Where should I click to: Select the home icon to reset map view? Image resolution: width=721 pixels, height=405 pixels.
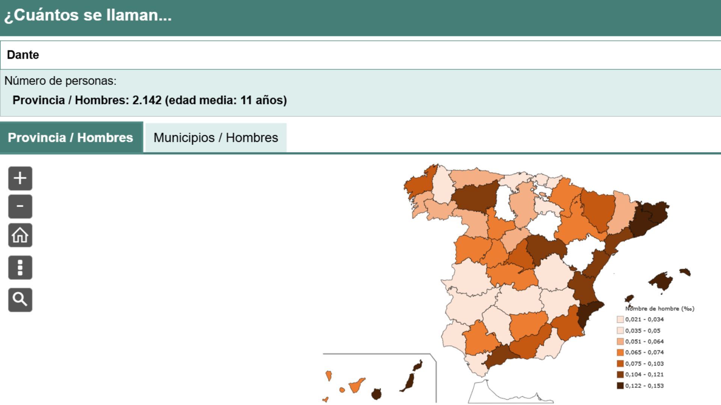tap(20, 235)
